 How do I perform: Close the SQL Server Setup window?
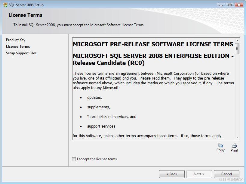[x=239, y=5]
